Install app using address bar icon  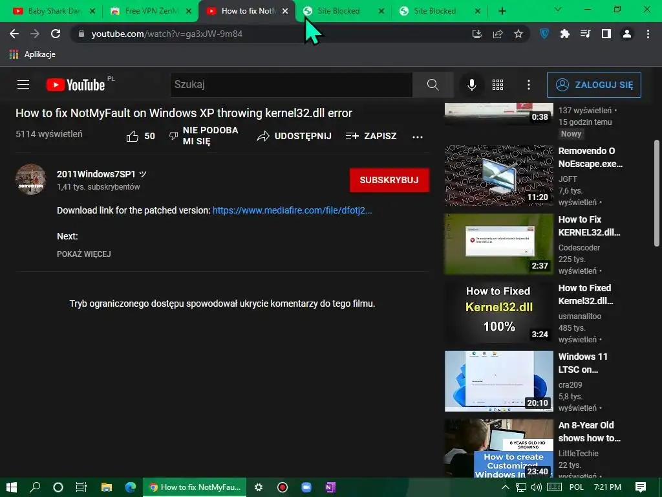[477, 34]
